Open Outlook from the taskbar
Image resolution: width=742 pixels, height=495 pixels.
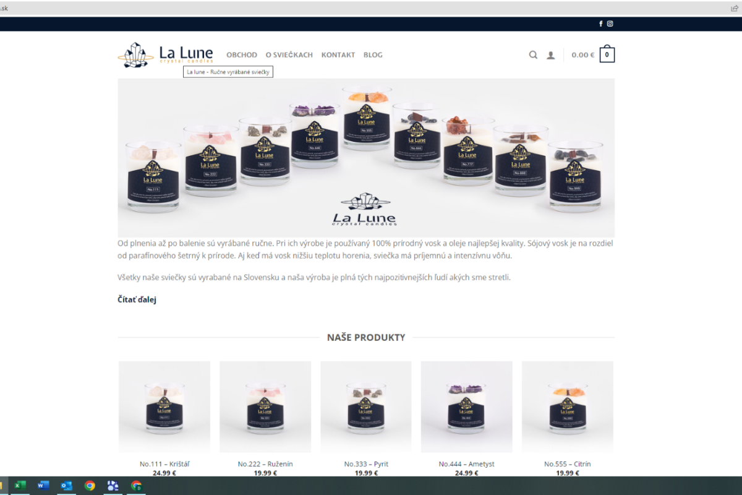(66, 486)
